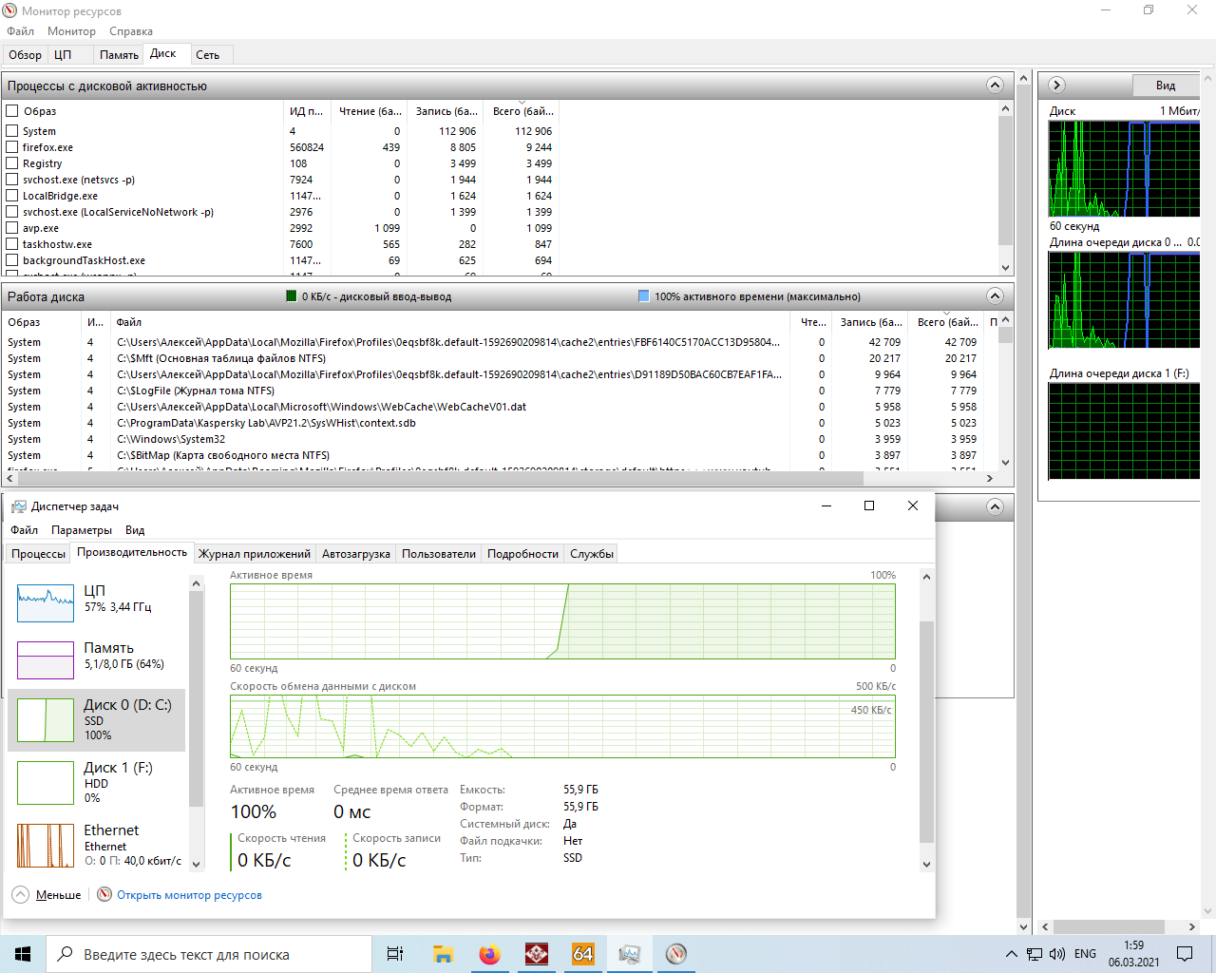Click Открыть монитор ресурсов link
The width and height of the screenshot is (1216, 973).
pyautogui.click(x=189, y=895)
